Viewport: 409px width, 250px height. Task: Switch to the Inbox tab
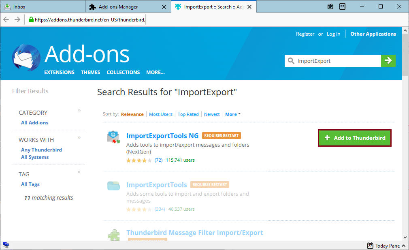(x=43, y=6)
